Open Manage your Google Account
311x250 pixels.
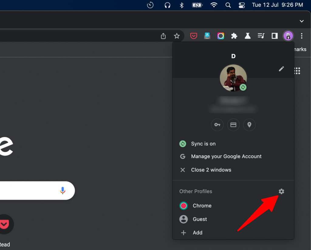tap(226, 156)
